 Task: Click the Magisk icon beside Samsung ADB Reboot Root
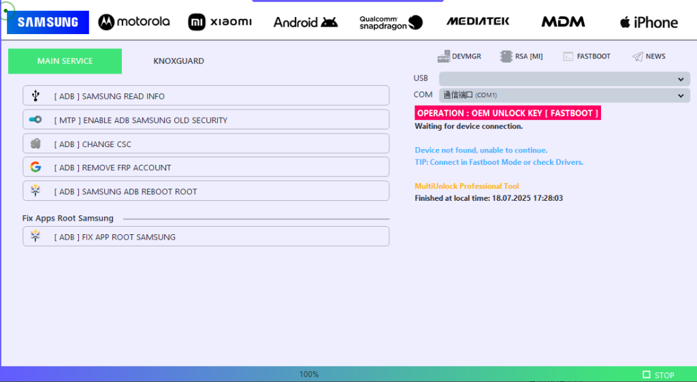pyautogui.click(x=35, y=191)
